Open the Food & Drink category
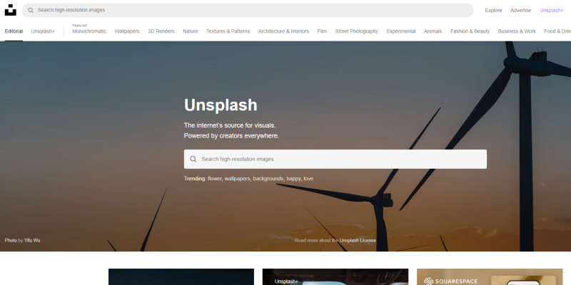The image size is (571, 285). (557, 31)
